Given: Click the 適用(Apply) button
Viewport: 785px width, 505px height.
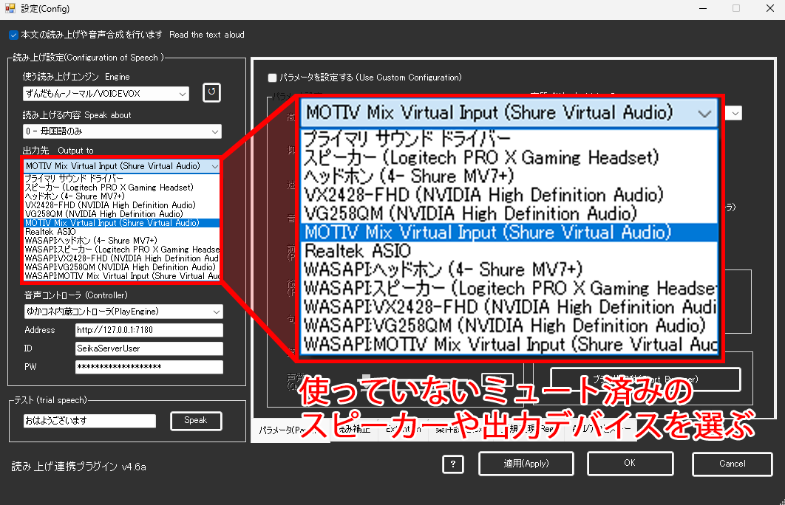Looking at the screenshot, I should [x=526, y=464].
